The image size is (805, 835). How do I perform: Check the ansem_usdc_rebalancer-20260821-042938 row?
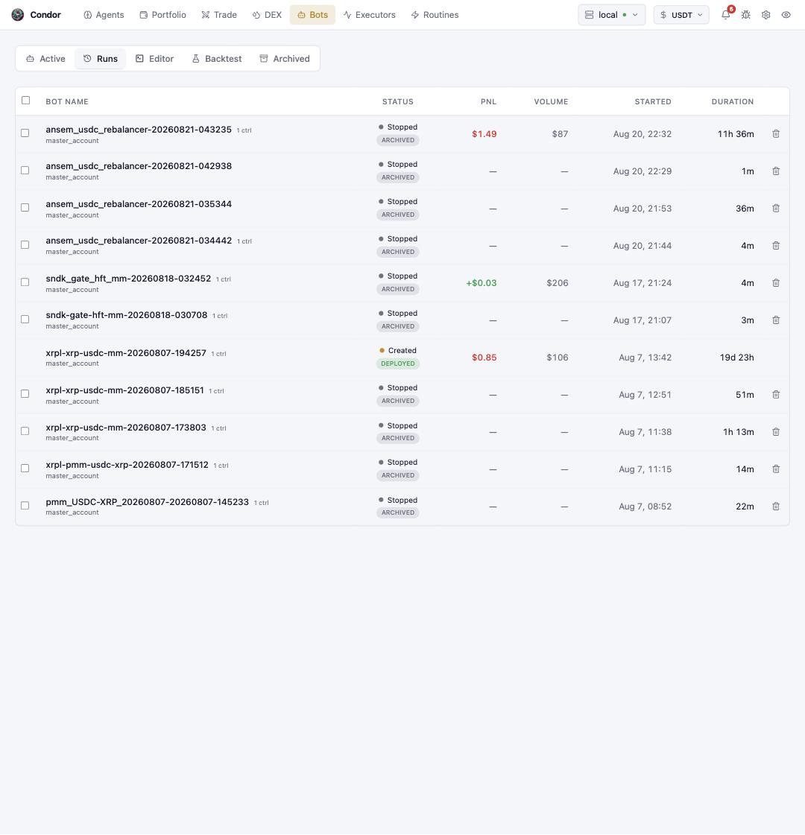[x=25, y=170]
